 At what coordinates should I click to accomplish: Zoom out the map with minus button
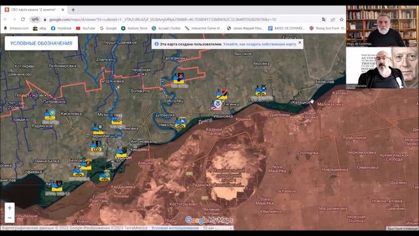pos(10,218)
